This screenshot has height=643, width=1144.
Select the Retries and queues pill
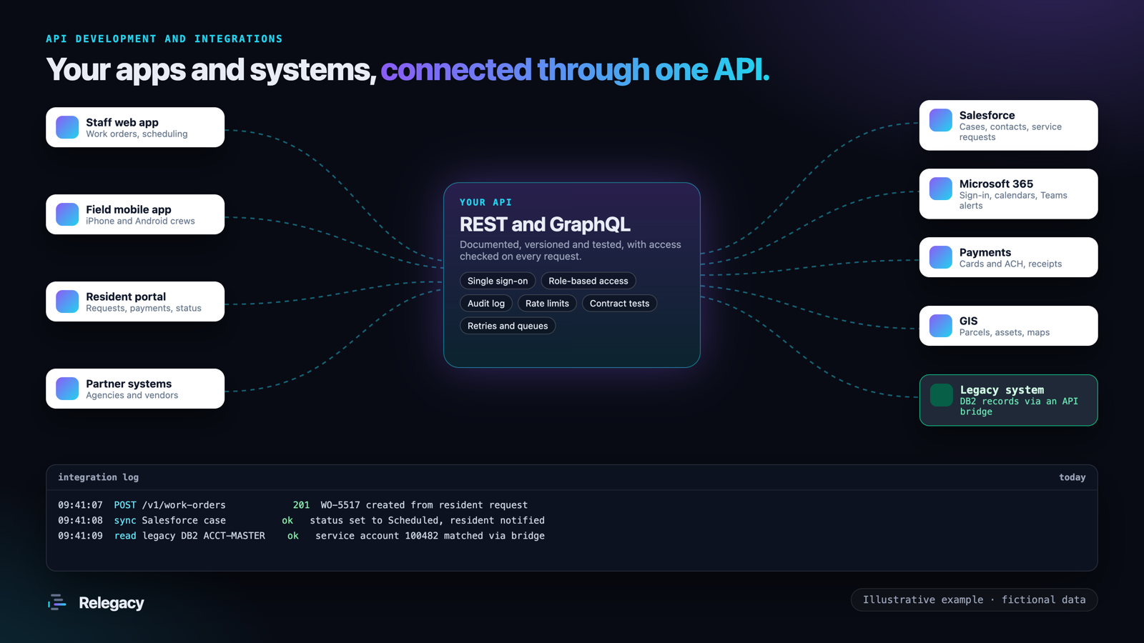[x=508, y=326]
